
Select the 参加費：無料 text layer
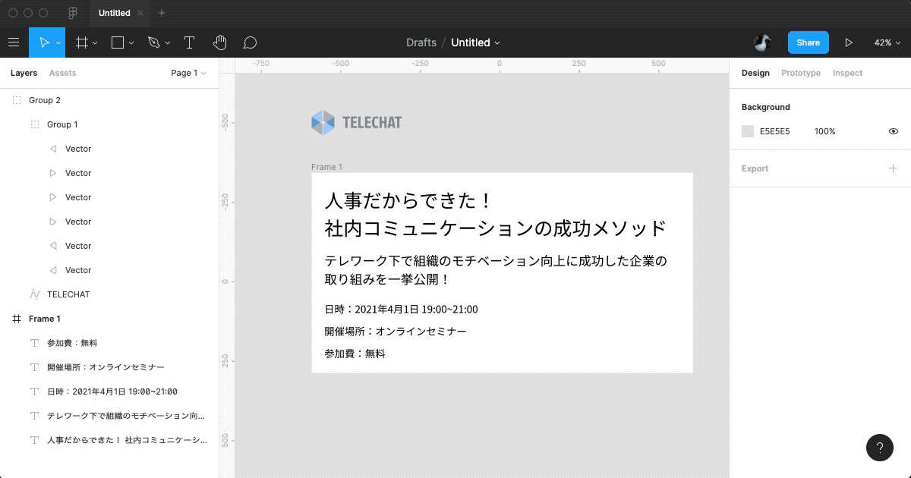(109, 343)
